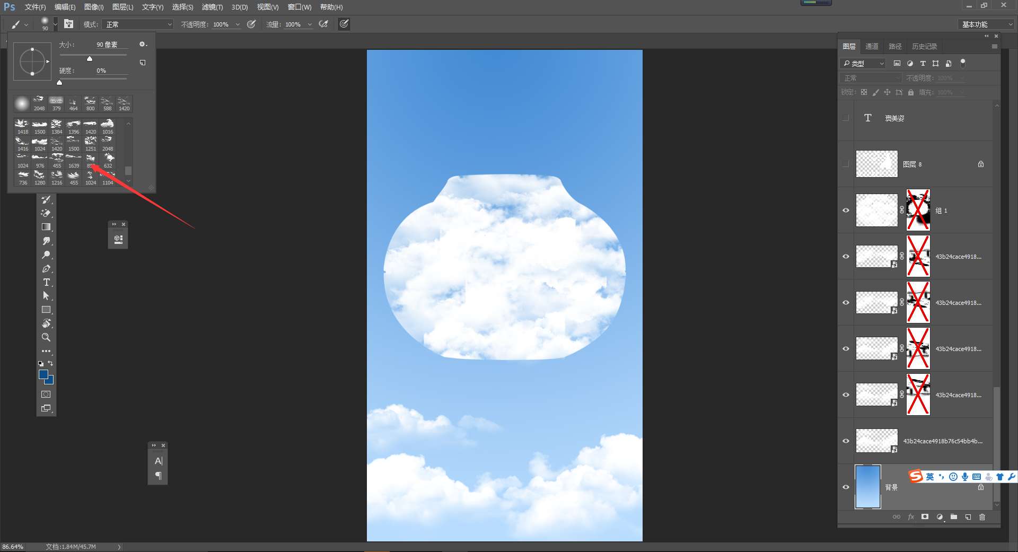1018x552 pixels.
Task: Create new preset from this brush
Action: pyautogui.click(x=143, y=63)
